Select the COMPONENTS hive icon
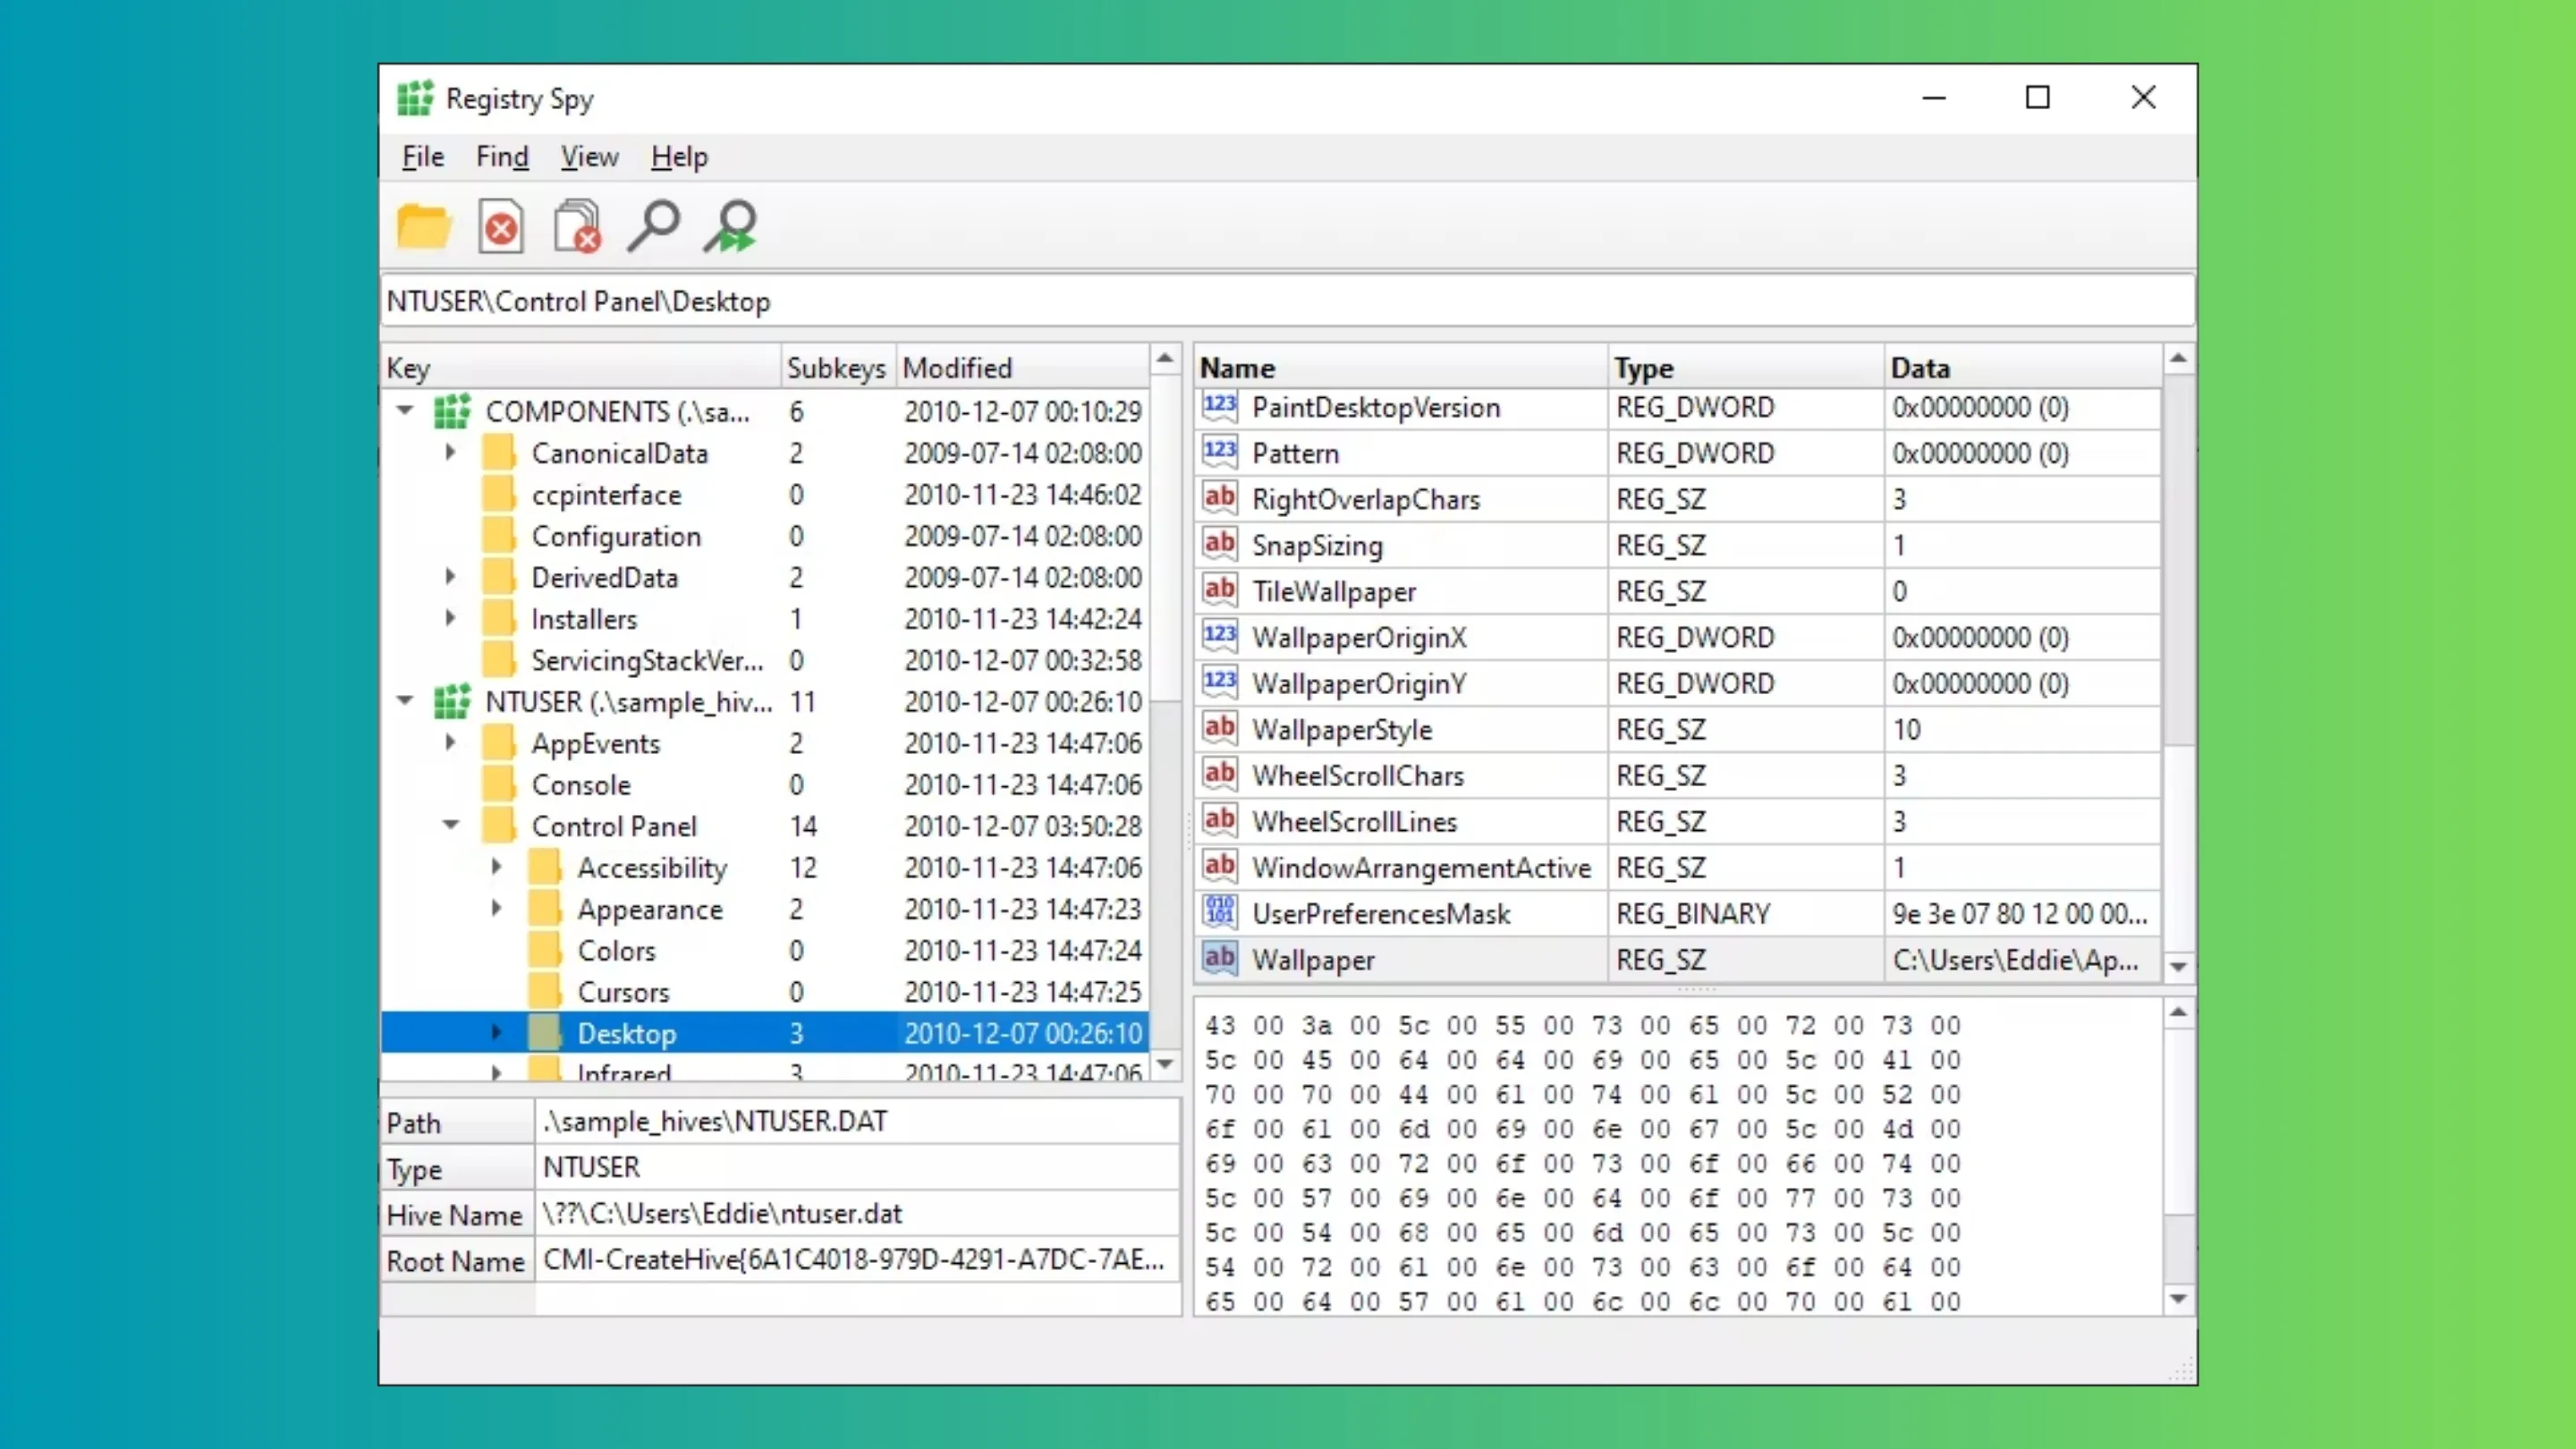This screenshot has height=1449, width=2576. [452, 411]
